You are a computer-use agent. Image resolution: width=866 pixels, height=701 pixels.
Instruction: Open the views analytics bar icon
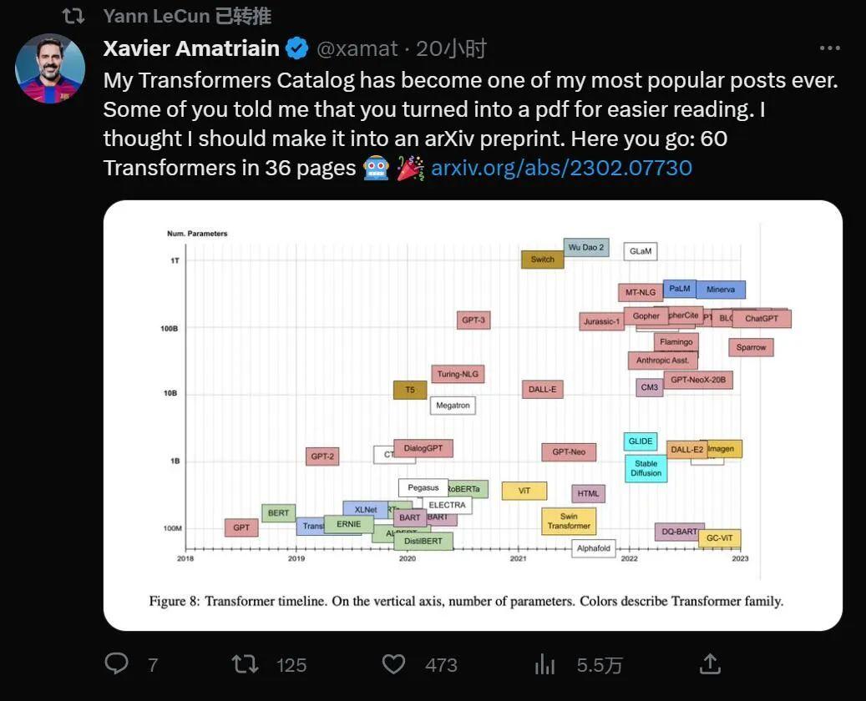click(544, 663)
